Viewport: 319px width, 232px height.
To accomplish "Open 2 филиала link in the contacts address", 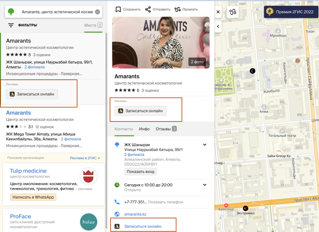I will 134,155.
